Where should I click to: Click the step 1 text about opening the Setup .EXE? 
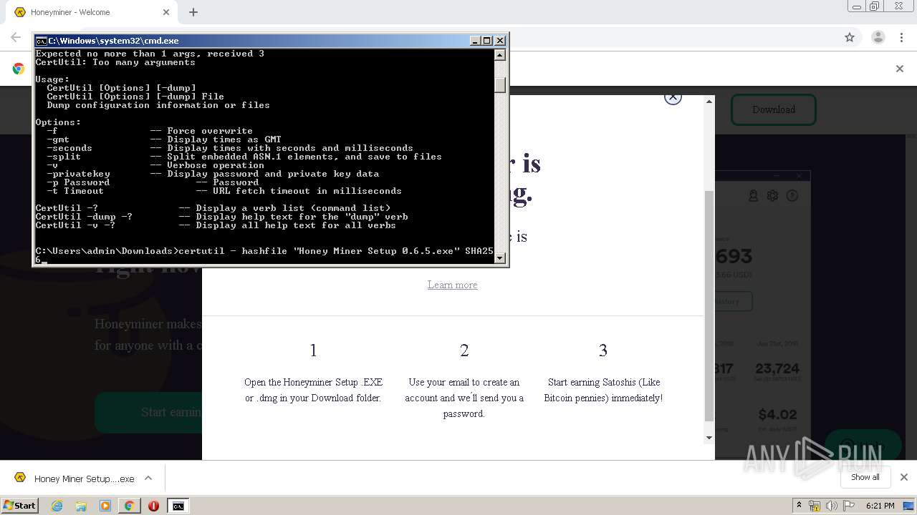[313, 390]
